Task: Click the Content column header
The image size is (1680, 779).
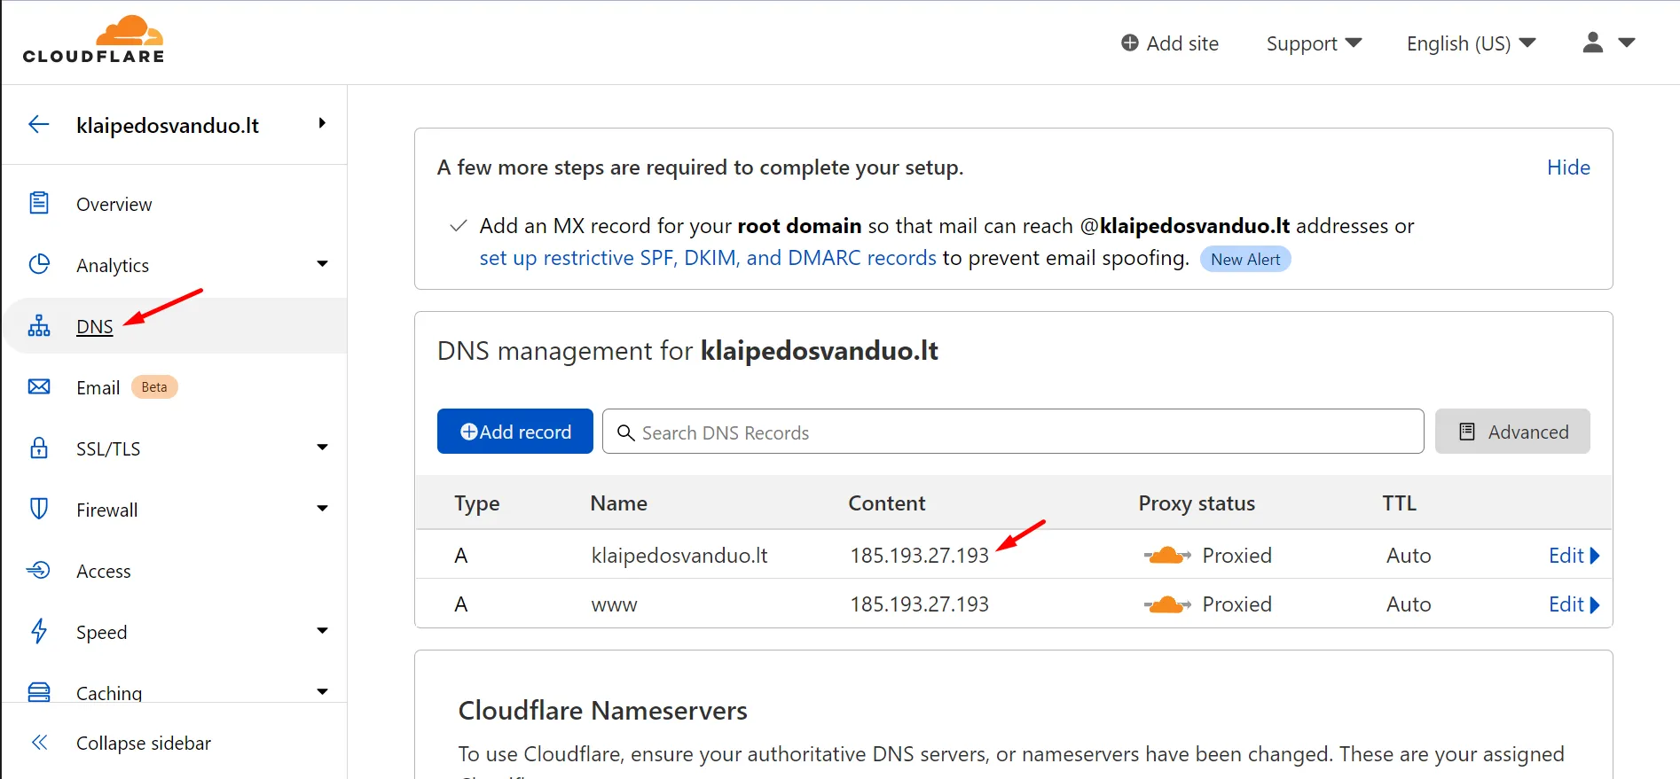Action: [x=887, y=503]
